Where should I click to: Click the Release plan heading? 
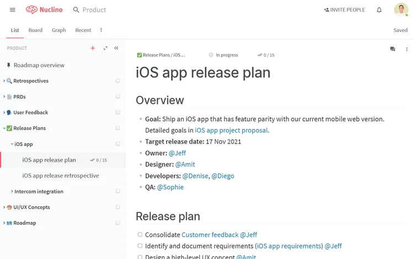coord(168,216)
